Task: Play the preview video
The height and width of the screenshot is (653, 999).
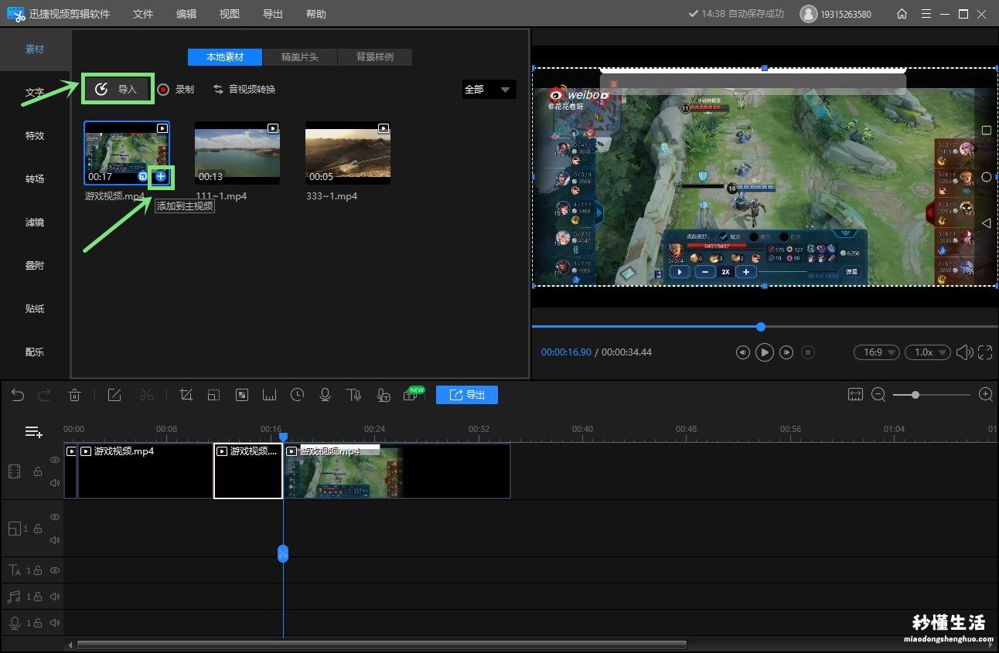Action: coord(764,352)
